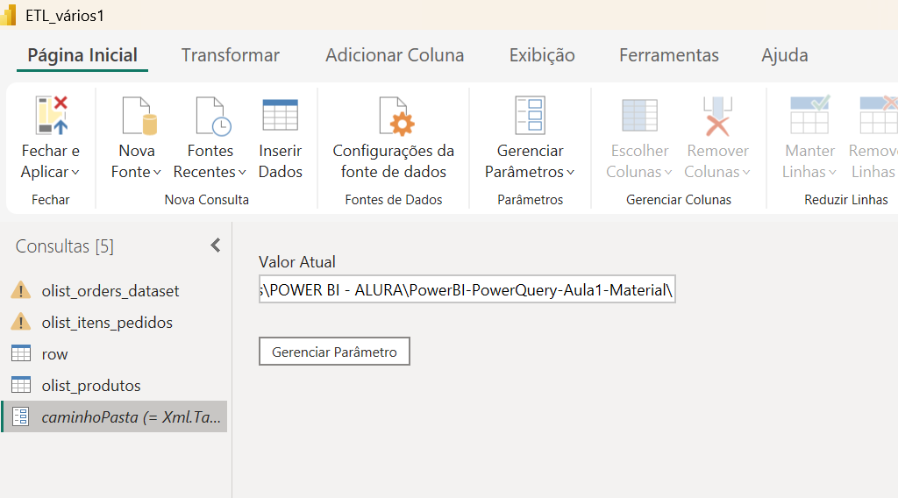Expand the Fechar e Aplicar dropdown
The image size is (898, 498).
75,173
